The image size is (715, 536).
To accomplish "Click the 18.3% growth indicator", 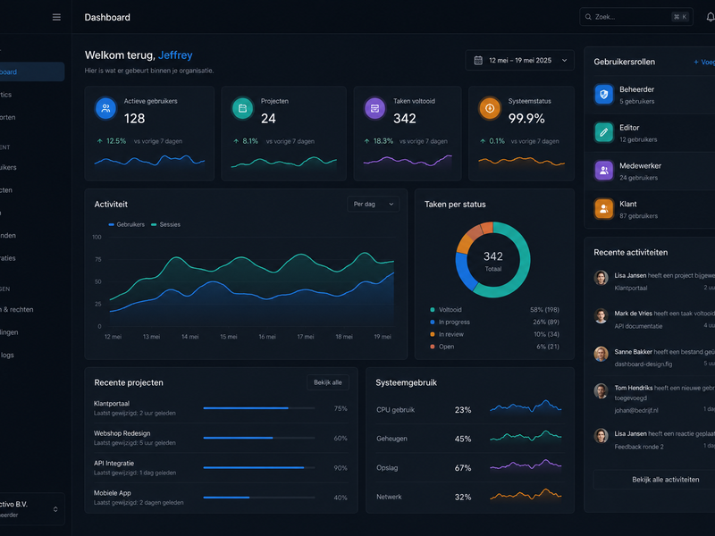I will pyautogui.click(x=378, y=141).
